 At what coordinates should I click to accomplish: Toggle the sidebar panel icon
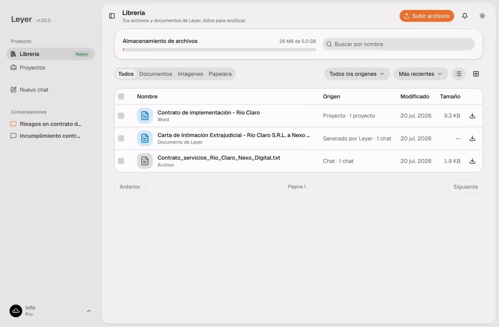click(112, 16)
